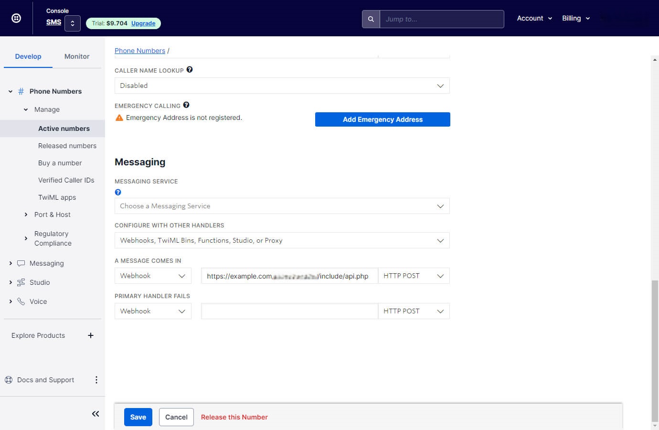This screenshot has width=659, height=430.
Task: Open Choose a Messaging Service dropdown
Action: [x=282, y=206]
